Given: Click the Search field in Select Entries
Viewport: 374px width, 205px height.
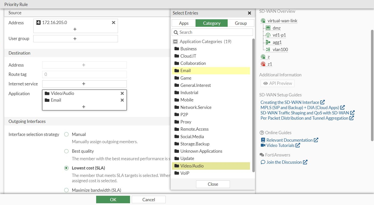Looking at the screenshot, I should point(215,32).
